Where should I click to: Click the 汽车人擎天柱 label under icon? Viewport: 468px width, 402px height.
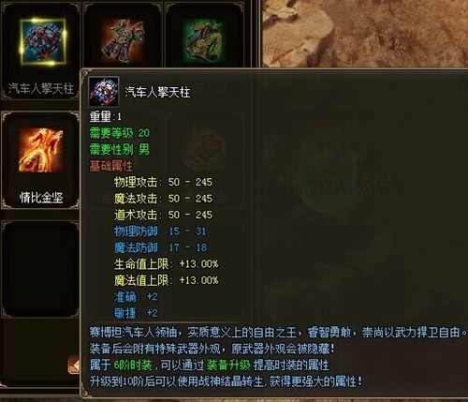point(41,88)
